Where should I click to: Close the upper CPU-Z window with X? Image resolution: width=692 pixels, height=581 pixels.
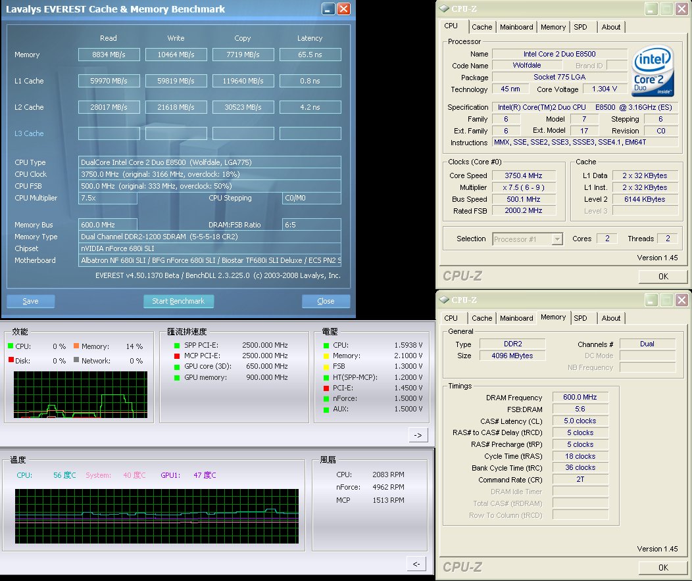(x=681, y=9)
